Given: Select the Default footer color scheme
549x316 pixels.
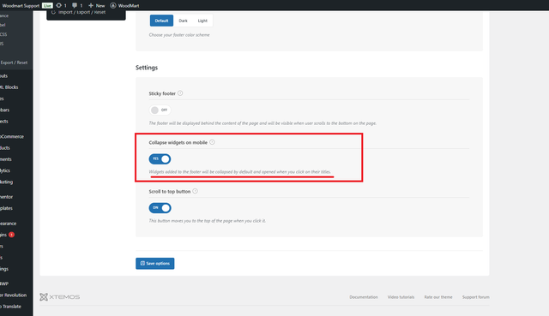Looking at the screenshot, I should pyautogui.click(x=161, y=21).
